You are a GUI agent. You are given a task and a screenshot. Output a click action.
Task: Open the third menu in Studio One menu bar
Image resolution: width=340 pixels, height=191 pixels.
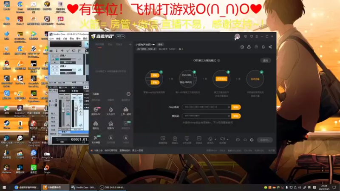(x=65, y=39)
